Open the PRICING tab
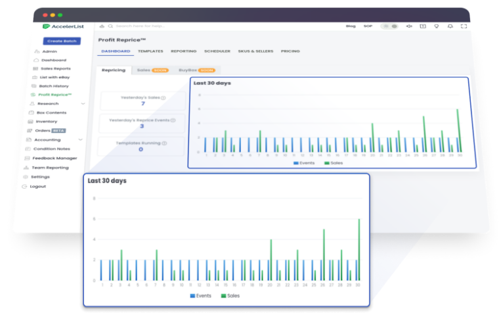 pyautogui.click(x=290, y=51)
